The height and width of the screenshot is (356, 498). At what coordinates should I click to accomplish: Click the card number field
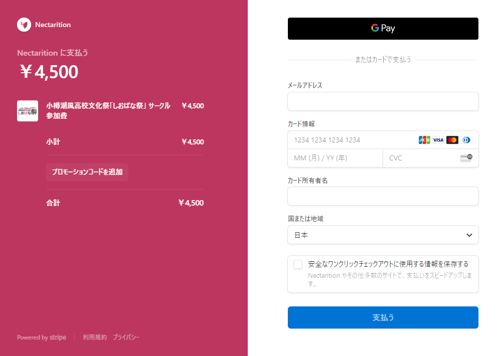tap(351, 140)
